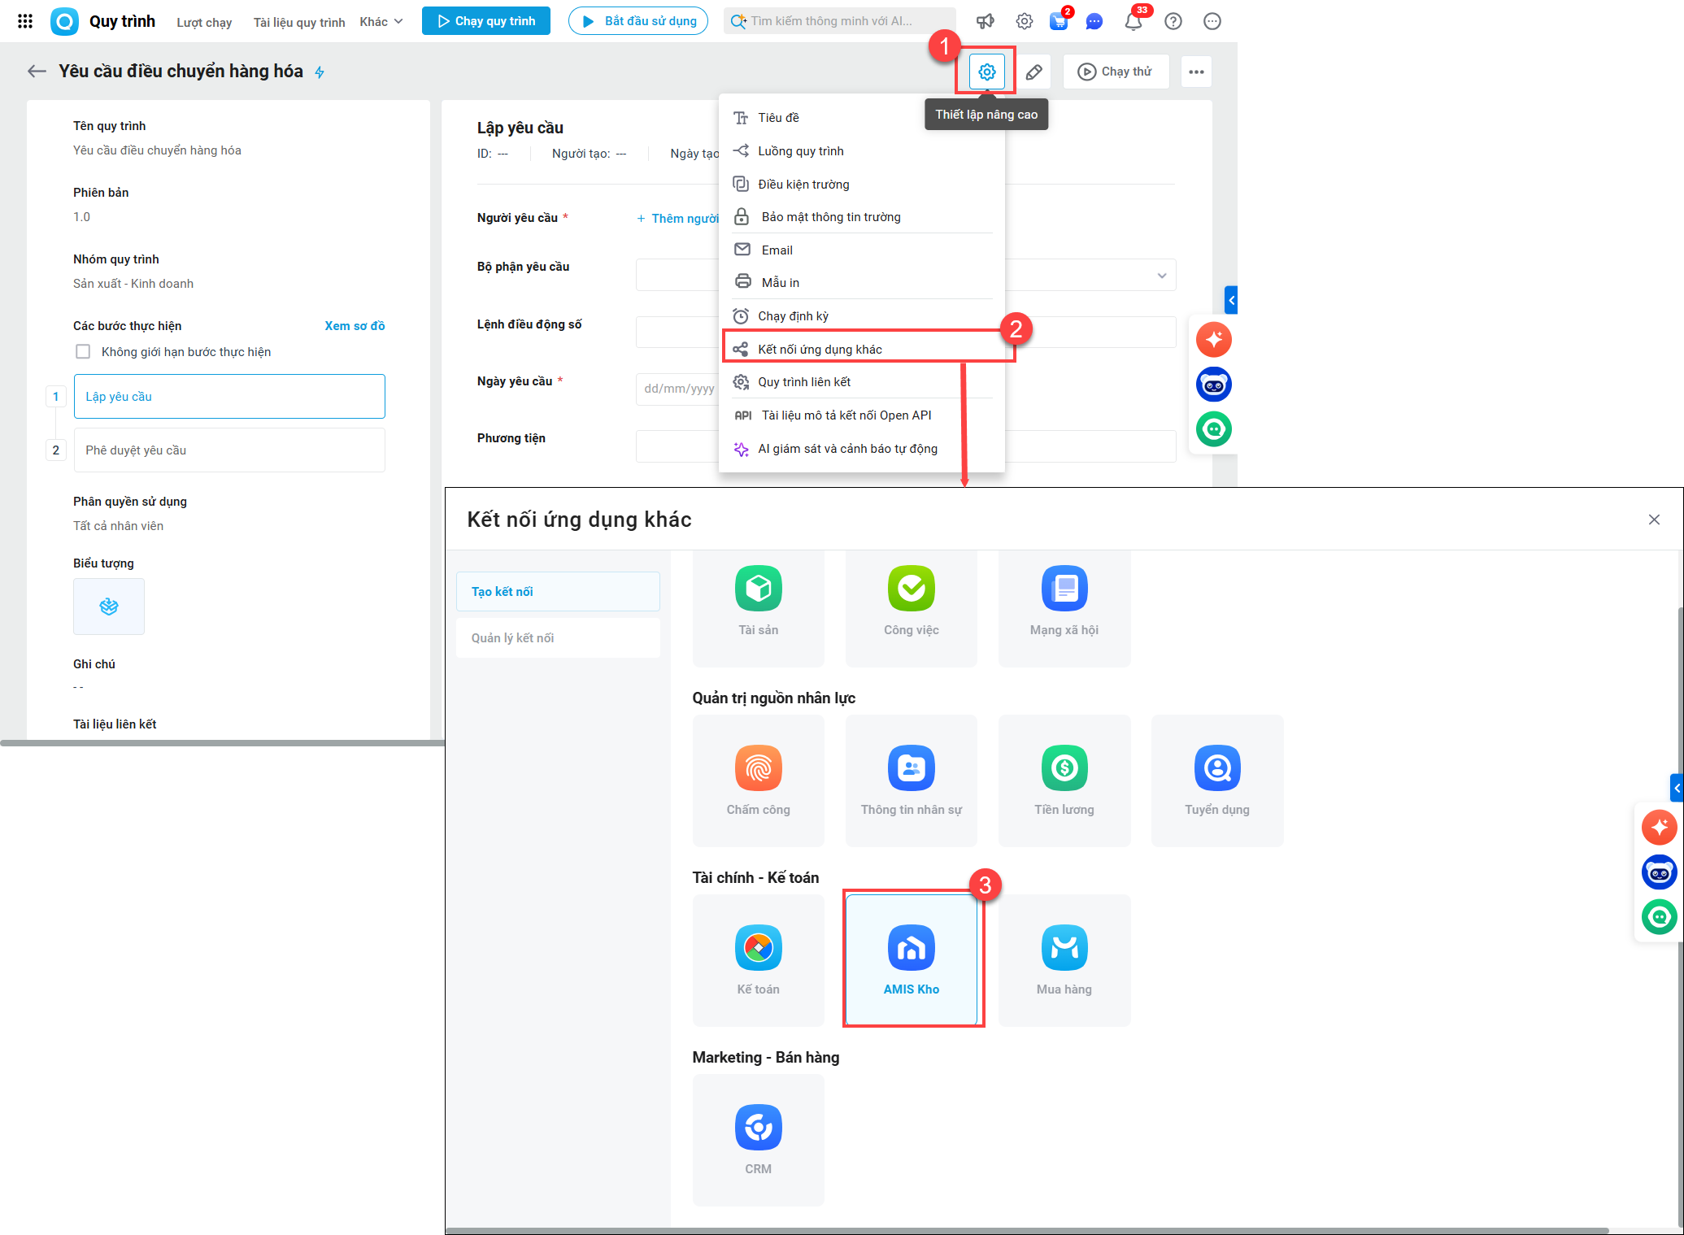1684x1235 pixels.
Task: Select Kết nối ứng dụng khác menu item
Action: pyautogui.click(x=820, y=350)
